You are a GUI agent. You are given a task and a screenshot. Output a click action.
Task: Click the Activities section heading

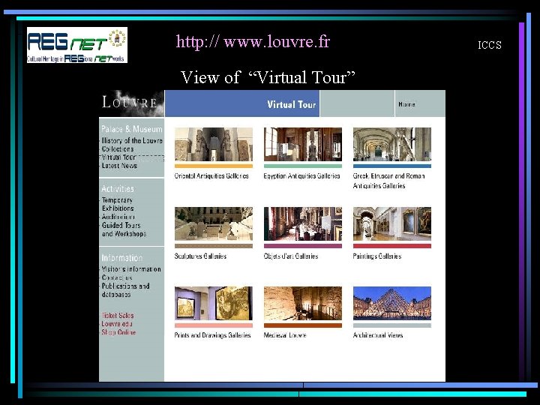[118, 189]
